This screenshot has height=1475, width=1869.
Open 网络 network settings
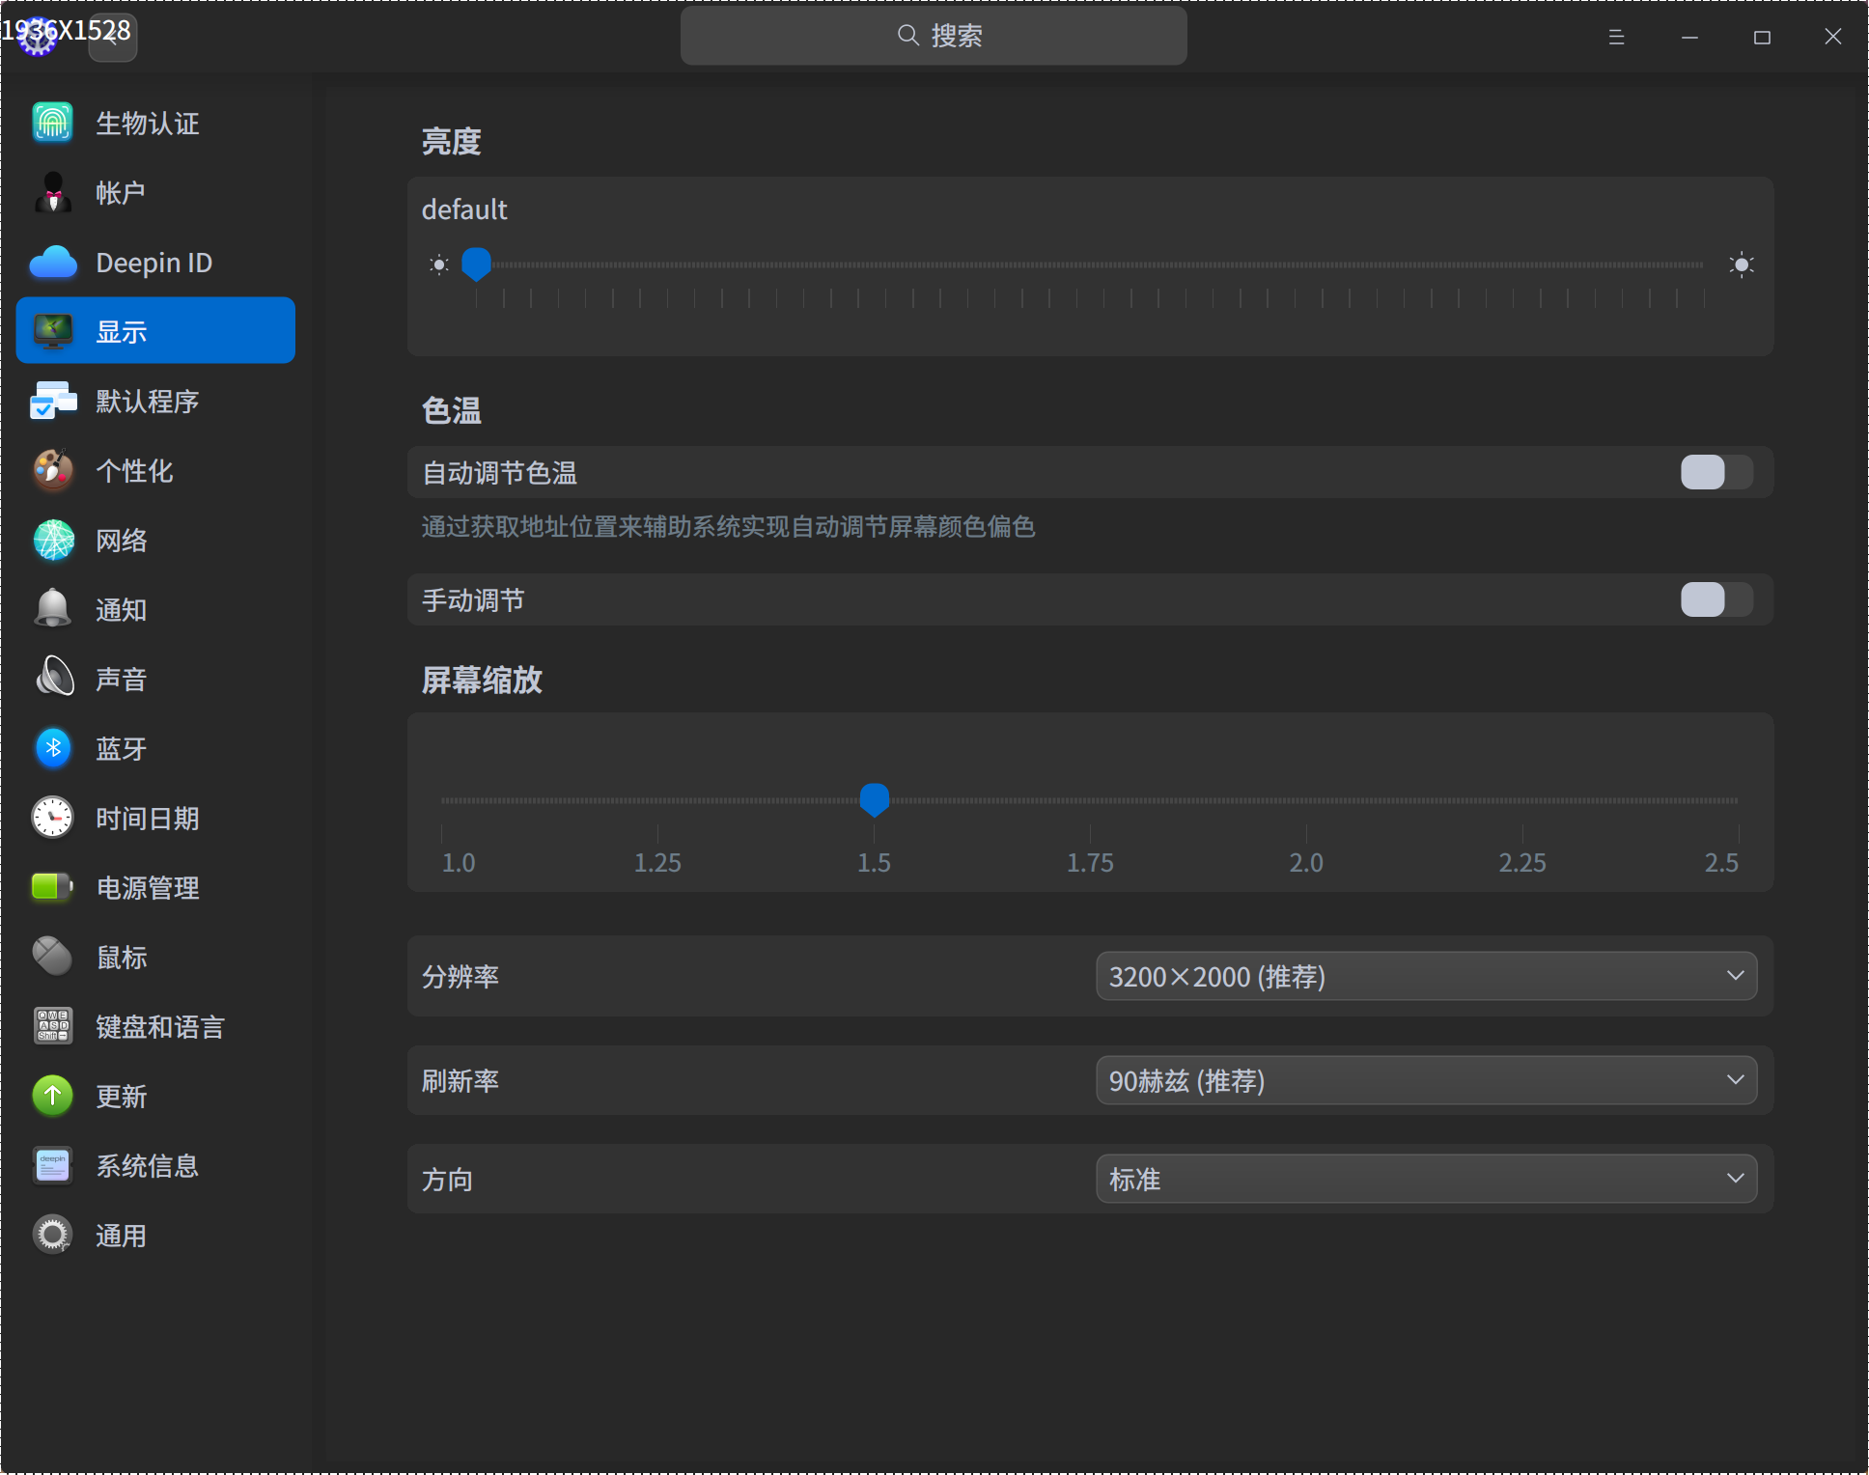[x=122, y=541]
